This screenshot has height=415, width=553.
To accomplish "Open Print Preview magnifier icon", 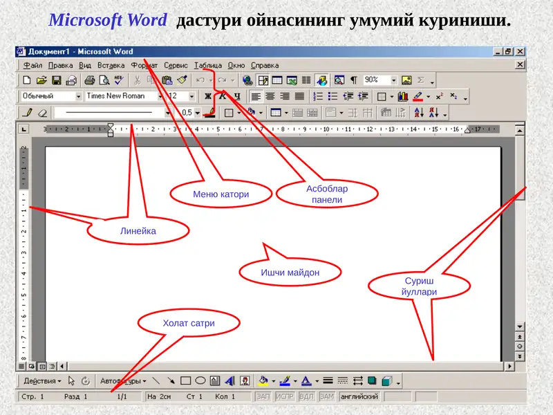I will click(x=104, y=80).
